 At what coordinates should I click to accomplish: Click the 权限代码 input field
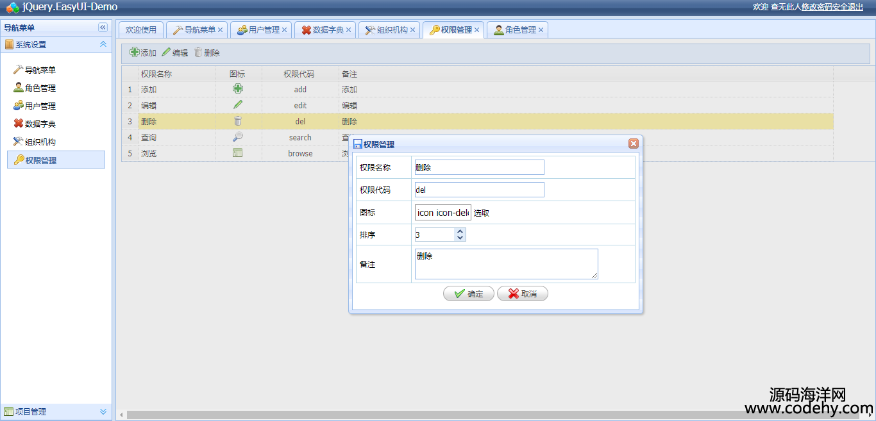tap(479, 190)
